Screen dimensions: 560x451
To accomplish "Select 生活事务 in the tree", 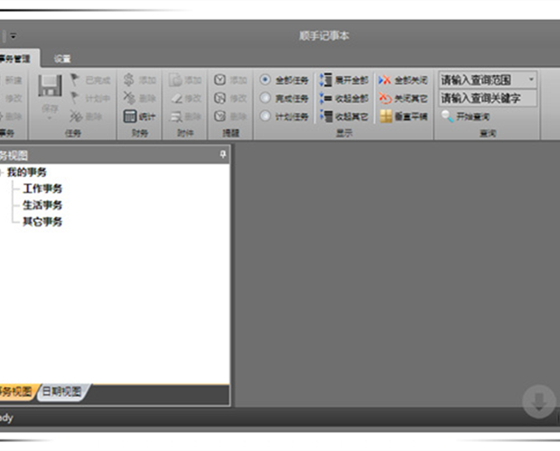I will click(x=42, y=205).
